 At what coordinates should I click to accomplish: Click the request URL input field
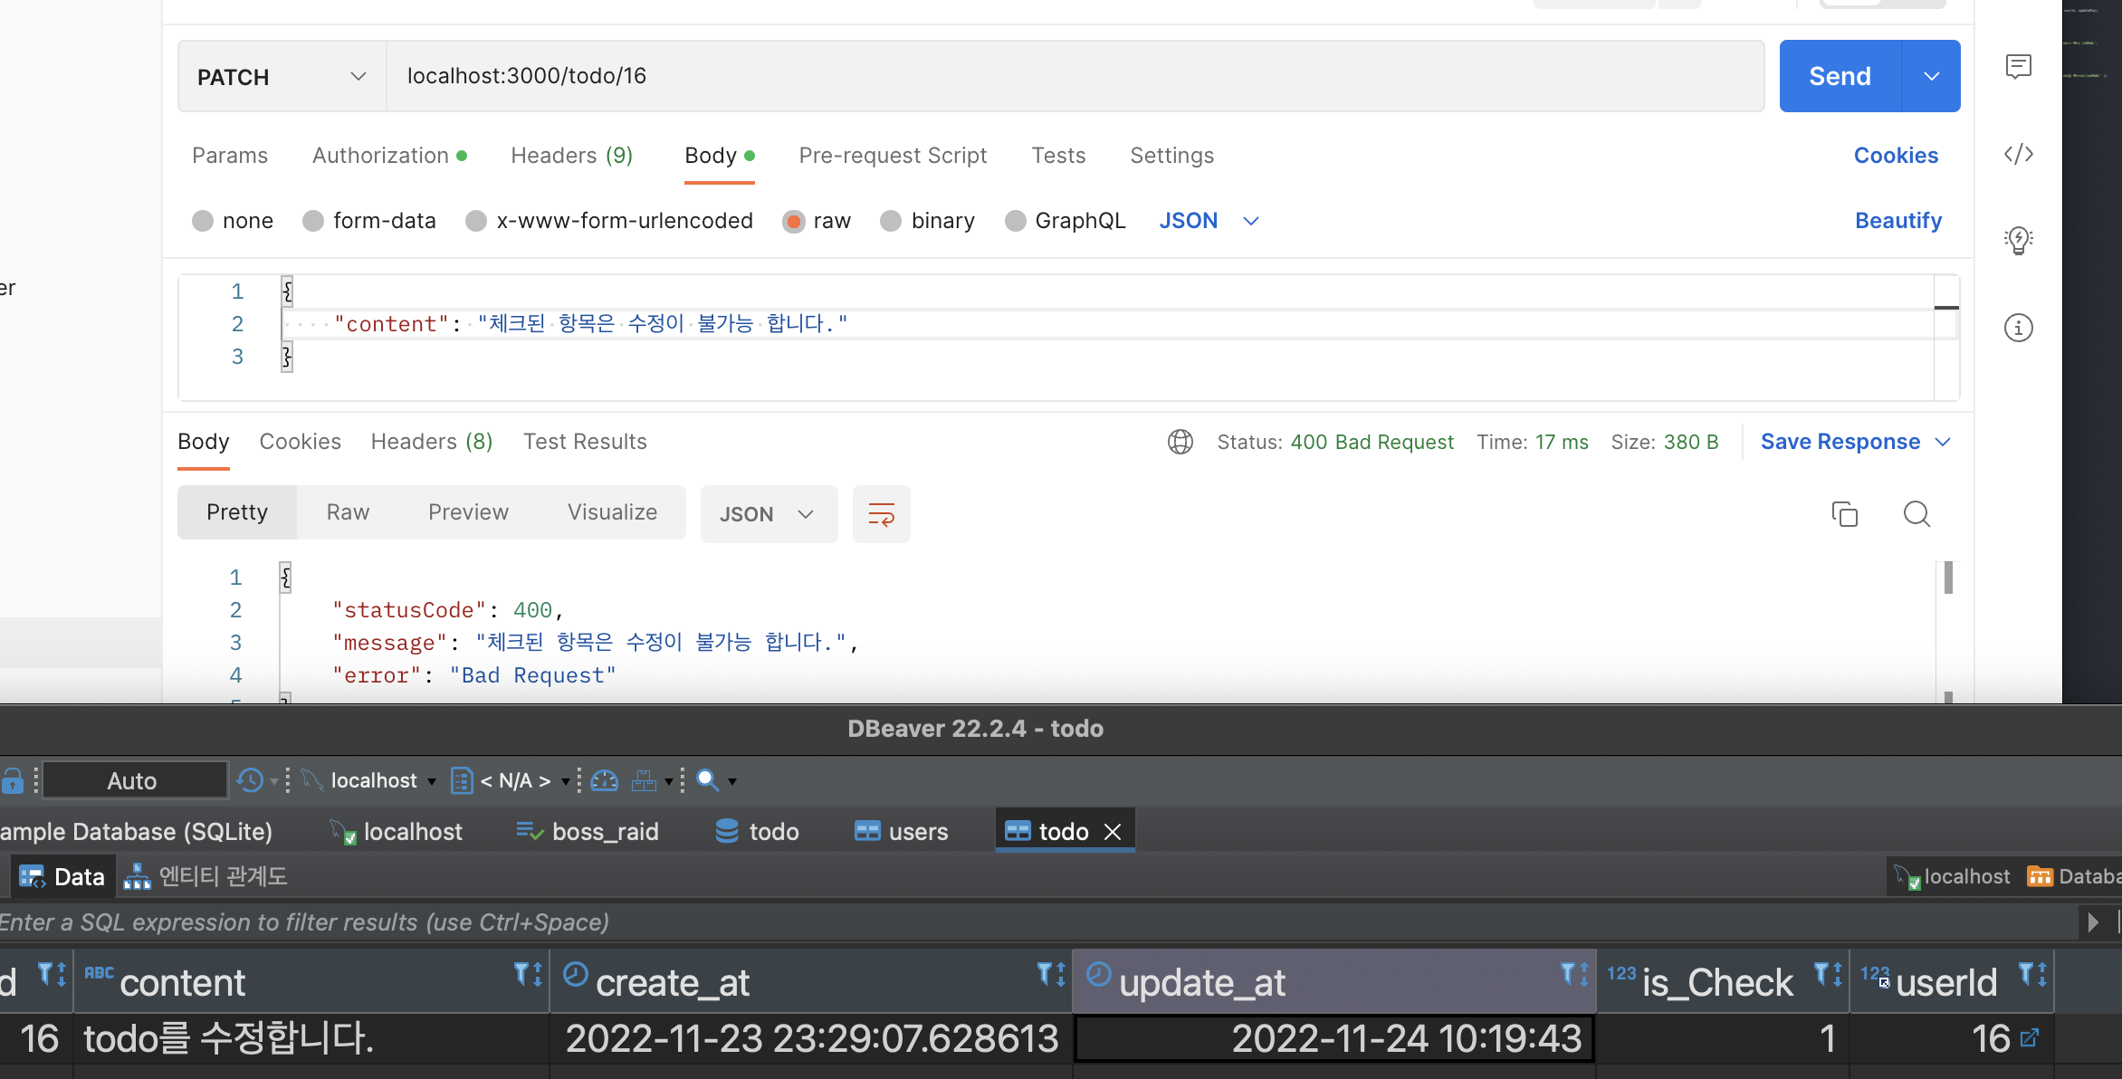click(x=1075, y=76)
